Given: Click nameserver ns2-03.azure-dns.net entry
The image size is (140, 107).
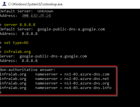Looking at the screenshot, I should pos(55,79).
